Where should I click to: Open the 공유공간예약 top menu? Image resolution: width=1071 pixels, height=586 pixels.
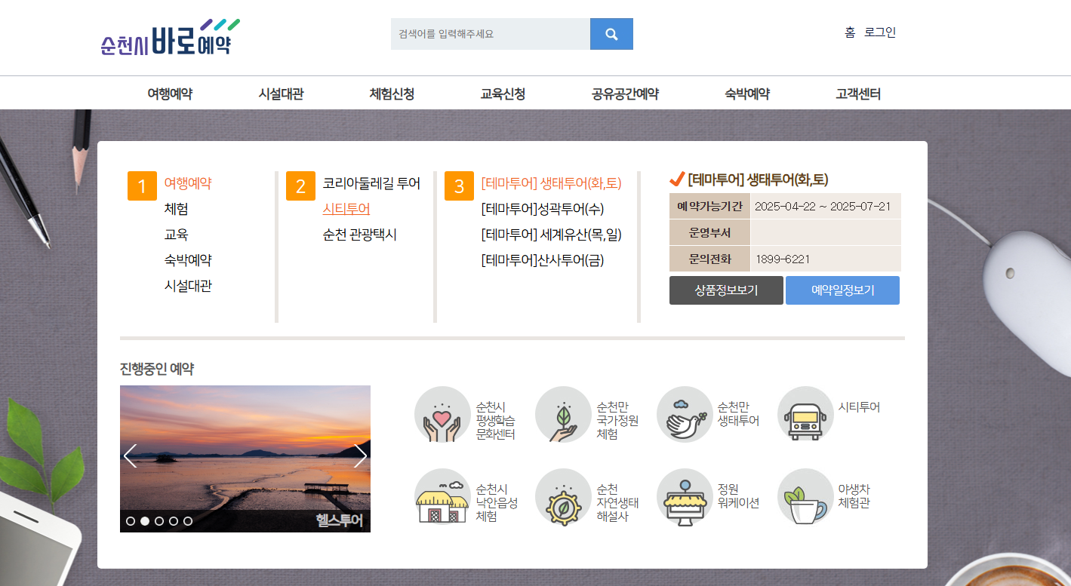point(625,94)
